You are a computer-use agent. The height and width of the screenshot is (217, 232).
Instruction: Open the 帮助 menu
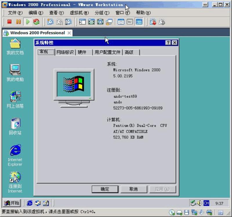pyautogui.click(x=143, y=13)
